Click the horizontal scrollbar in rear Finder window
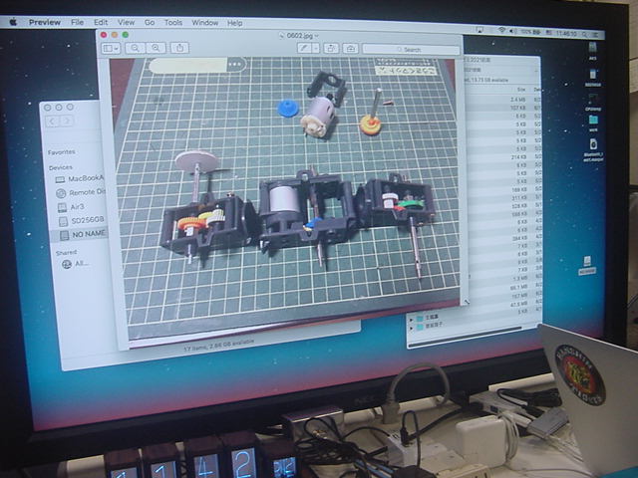The width and height of the screenshot is (638, 478). coord(466,336)
